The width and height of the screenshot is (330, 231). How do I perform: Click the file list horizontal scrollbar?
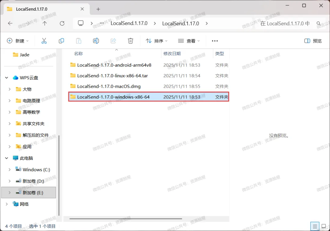coord(126,219)
